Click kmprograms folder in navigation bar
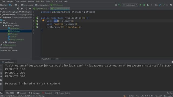 click(x=27, y=5)
